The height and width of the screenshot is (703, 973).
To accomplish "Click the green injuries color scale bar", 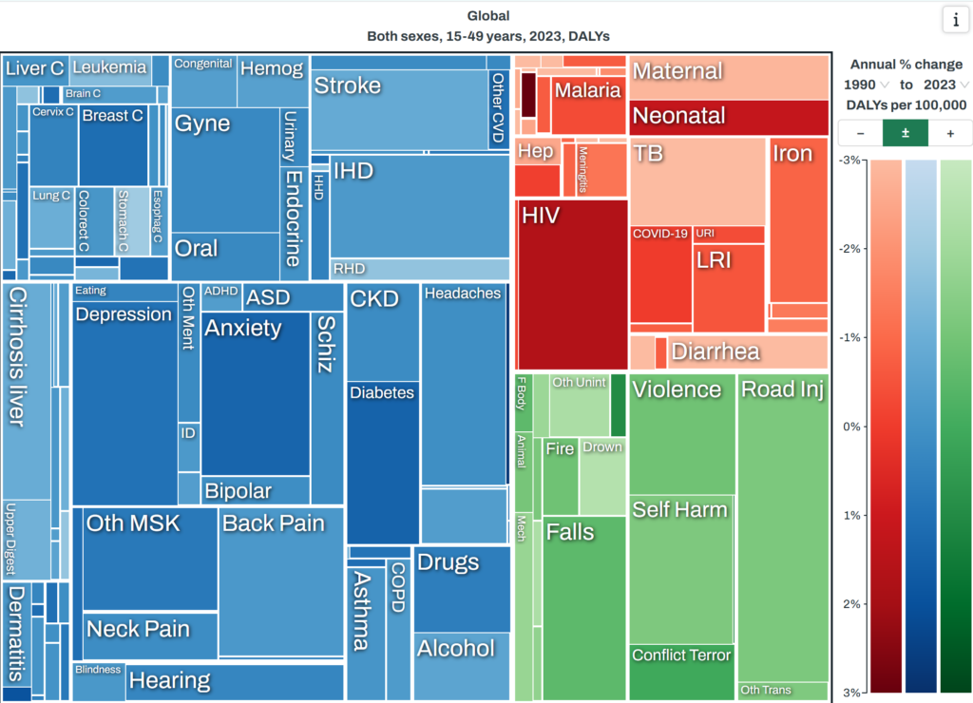I will 954,426.
